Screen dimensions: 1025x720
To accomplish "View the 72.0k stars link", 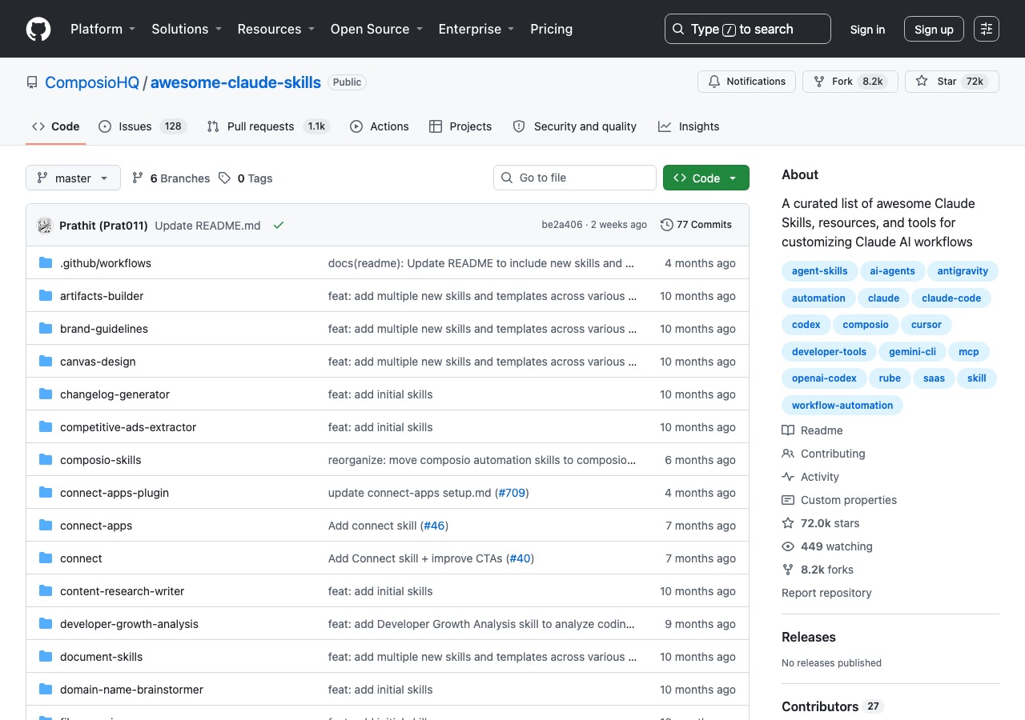I will point(821,523).
